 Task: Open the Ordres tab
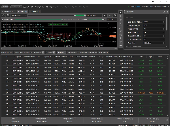click(x=51, y=53)
